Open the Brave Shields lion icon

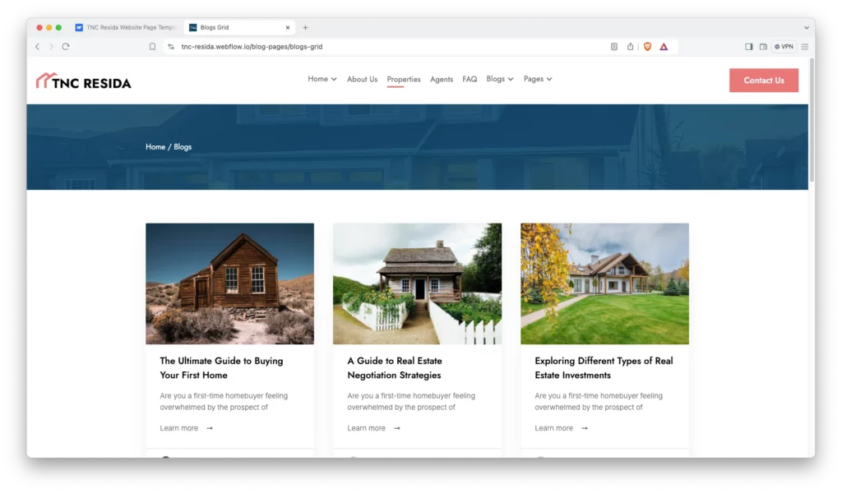[648, 47]
